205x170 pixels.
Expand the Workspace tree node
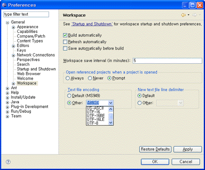point(13,84)
